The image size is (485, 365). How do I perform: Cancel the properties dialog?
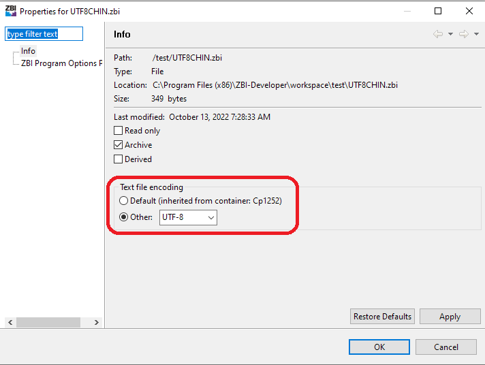pyautogui.click(x=446, y=347)
